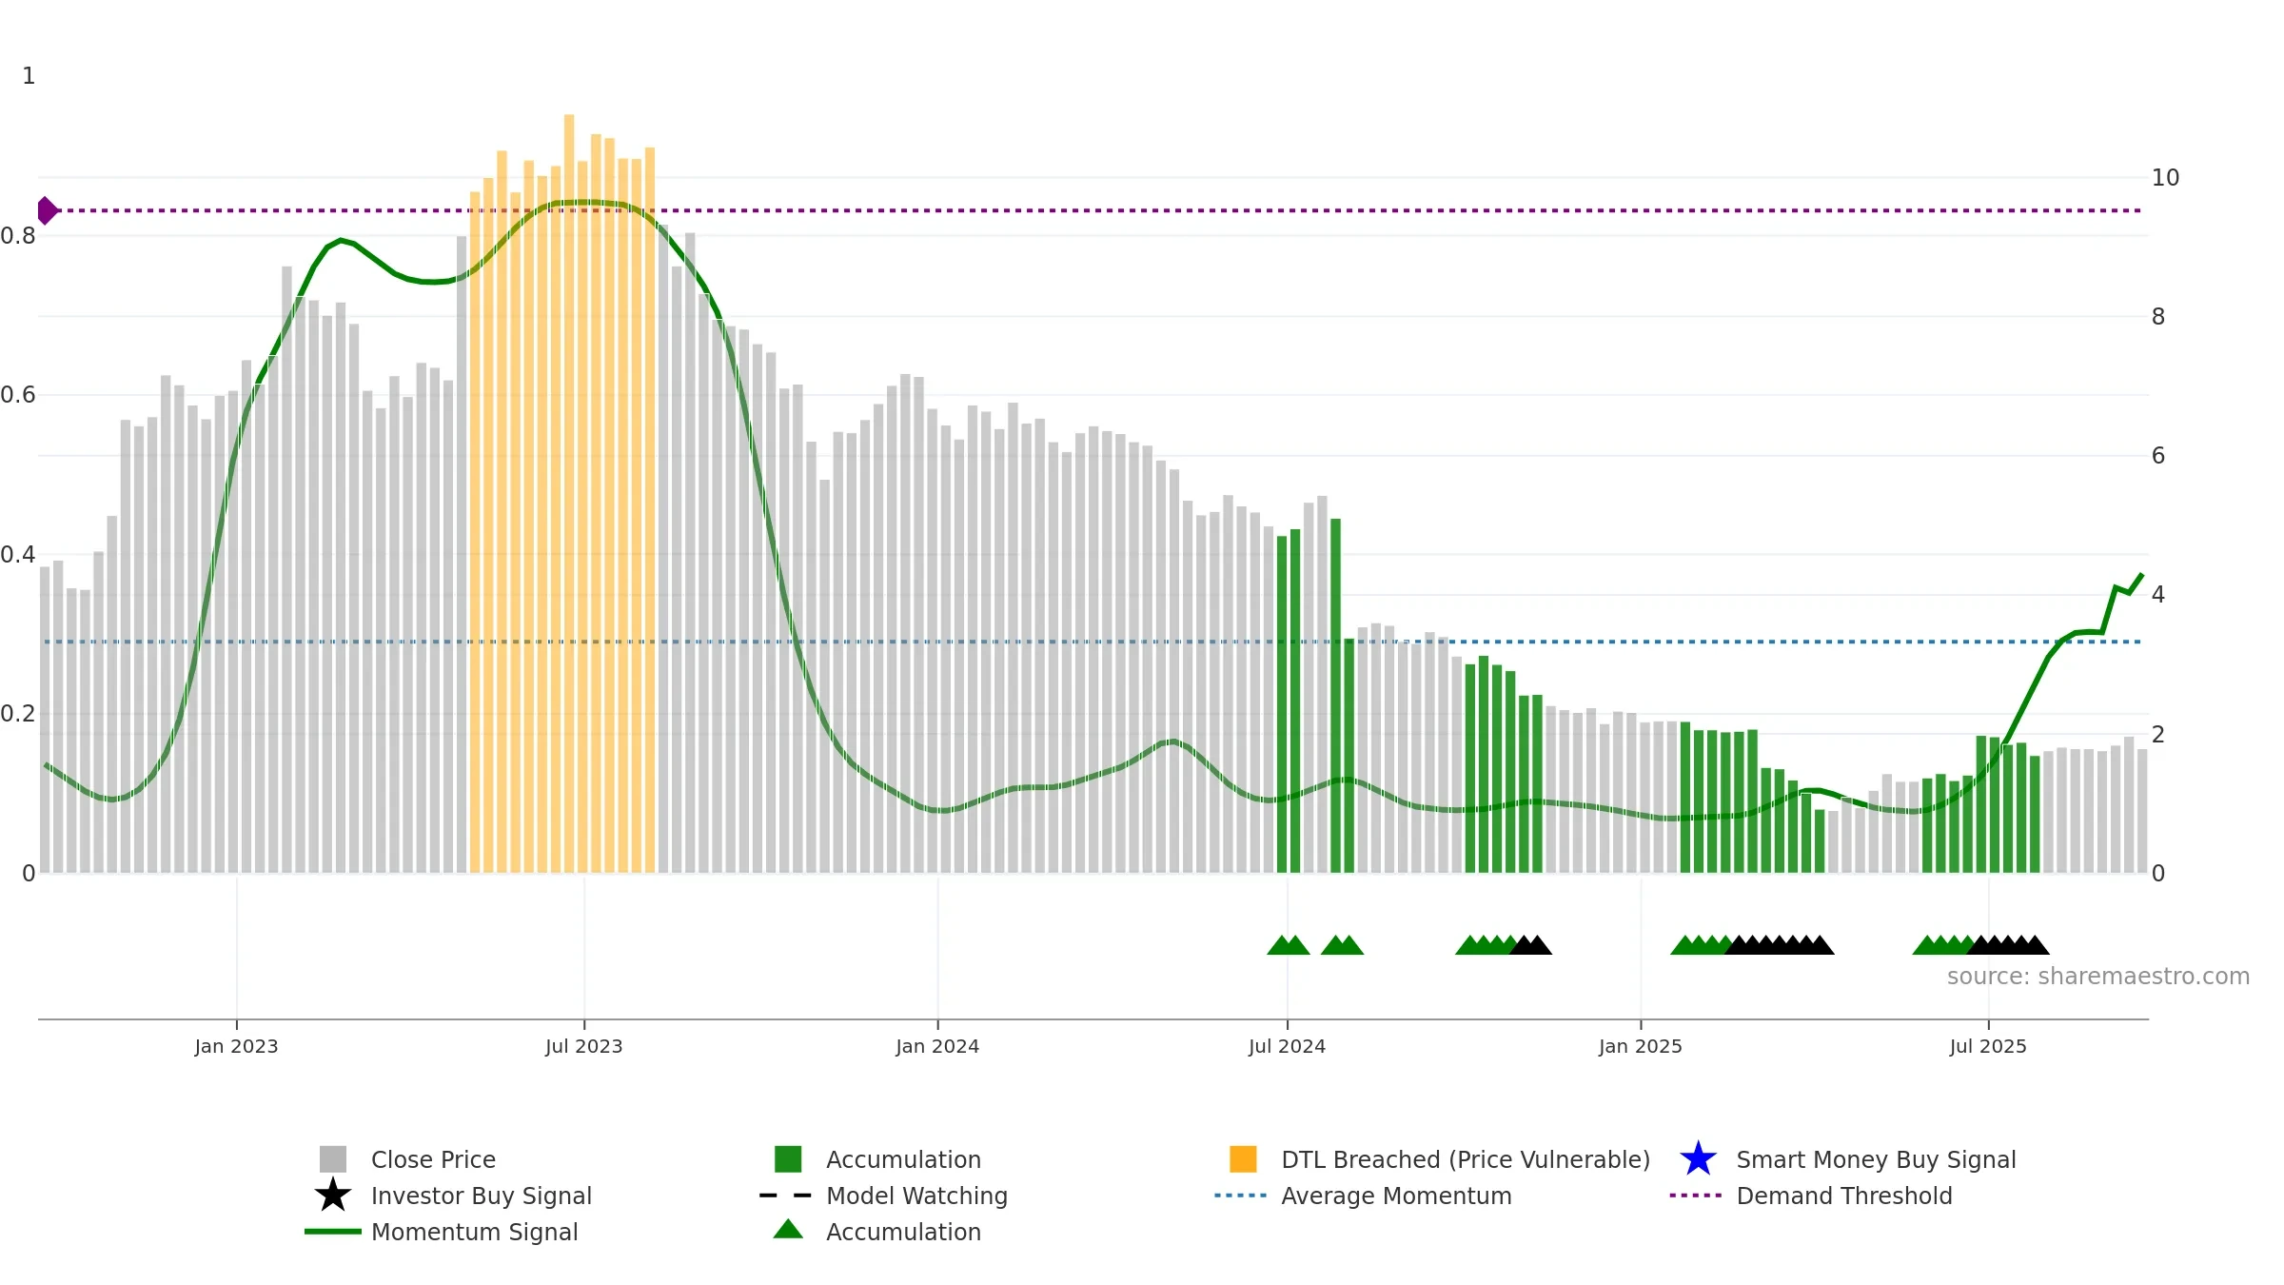
Task: Click the orange DTL Breached legend swatch
Action: click(1243, 1158)
